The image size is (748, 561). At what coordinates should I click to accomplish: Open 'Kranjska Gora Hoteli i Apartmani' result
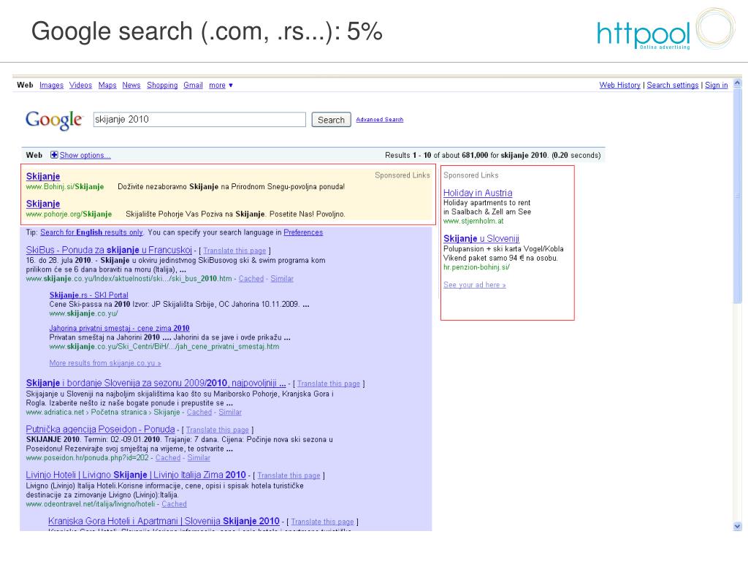click(x=164, y=521)
